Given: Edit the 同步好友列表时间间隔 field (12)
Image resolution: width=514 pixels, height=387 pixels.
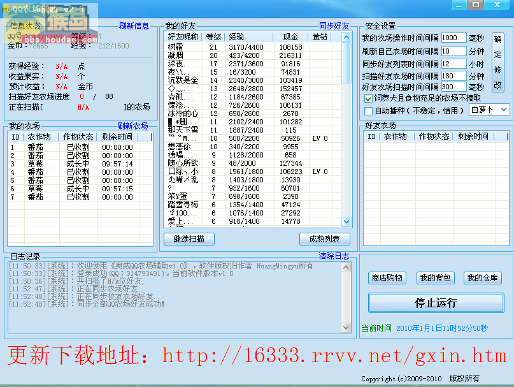Looking at the screenshot, I should [x=453, y=64].
